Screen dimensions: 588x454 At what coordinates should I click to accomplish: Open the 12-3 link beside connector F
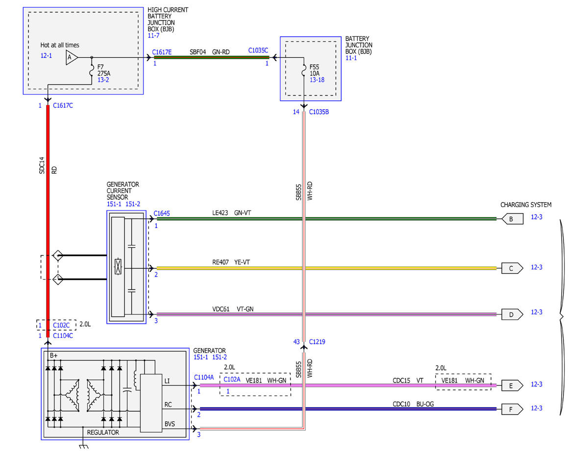coord(537,408)
